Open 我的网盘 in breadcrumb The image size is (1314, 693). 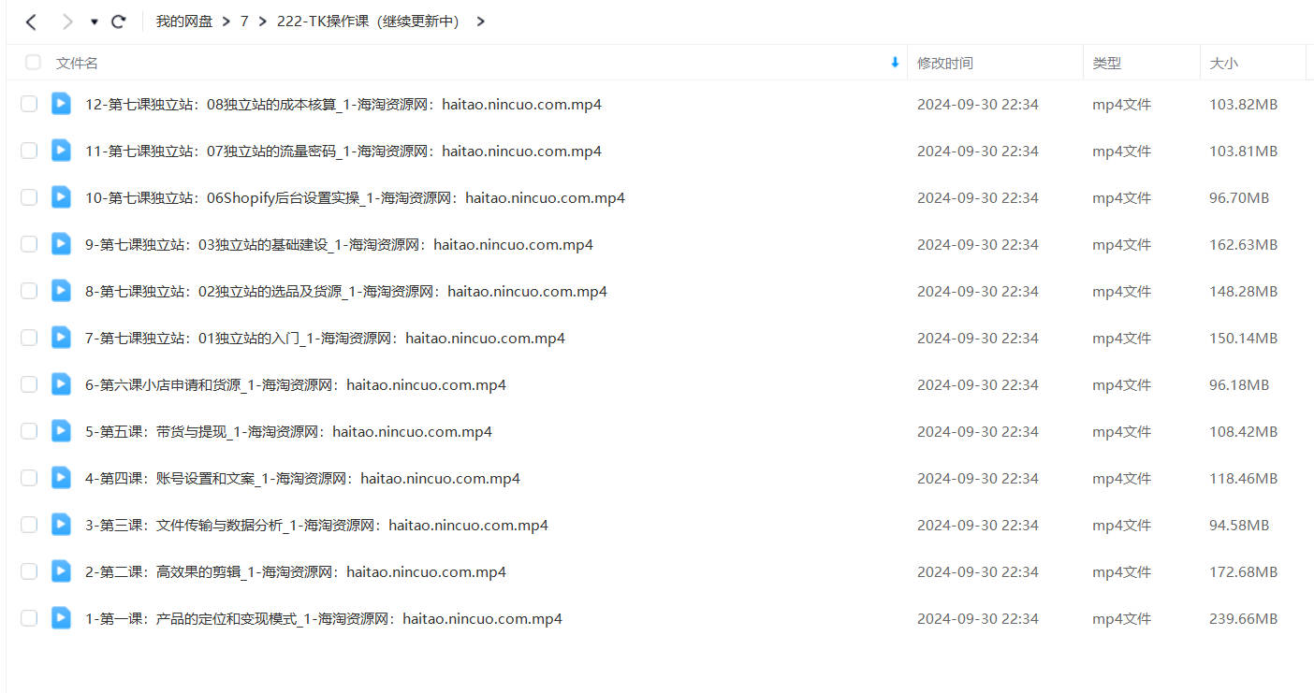point(184,22)
